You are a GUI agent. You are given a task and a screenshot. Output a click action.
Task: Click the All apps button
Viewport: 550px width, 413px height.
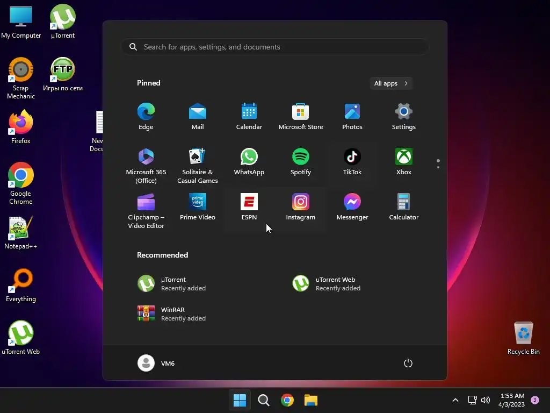(391, 83)
